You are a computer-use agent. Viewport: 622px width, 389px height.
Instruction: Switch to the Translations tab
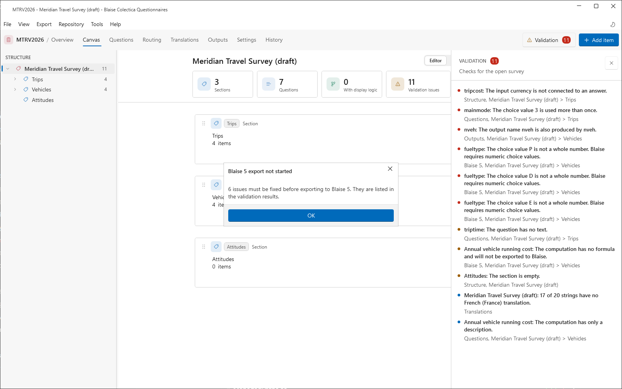coord(185,40)
